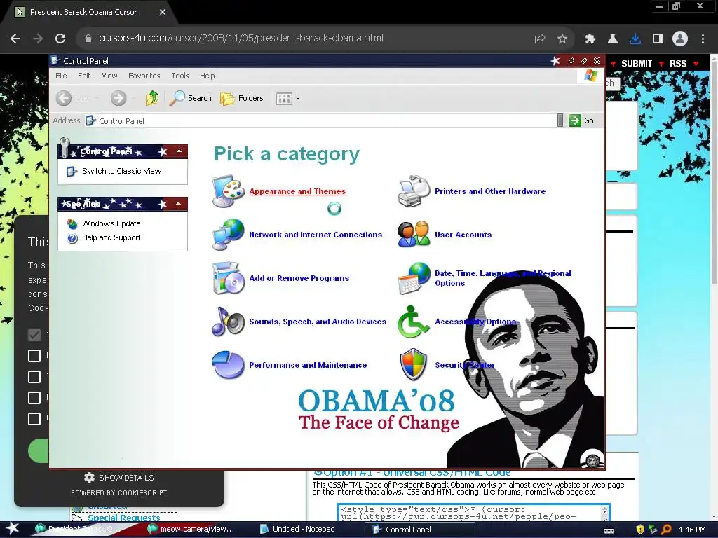Open the Tools menu
This screenshot has height=538, width=718.
tap(180, 76)
